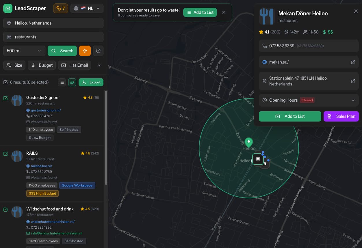Click the help question mark icon

pos(98,51)
